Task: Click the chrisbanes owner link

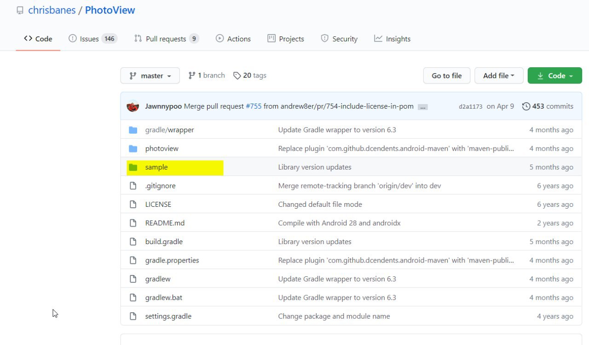Action: tap(52, 10)
